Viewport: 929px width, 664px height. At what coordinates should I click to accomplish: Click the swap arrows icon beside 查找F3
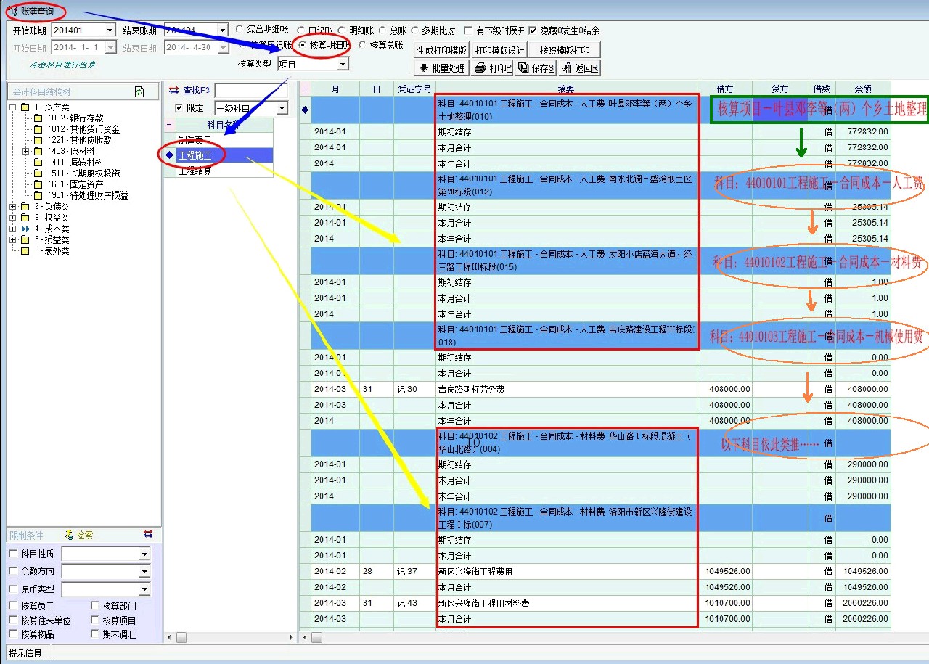(x=173, y=90)
